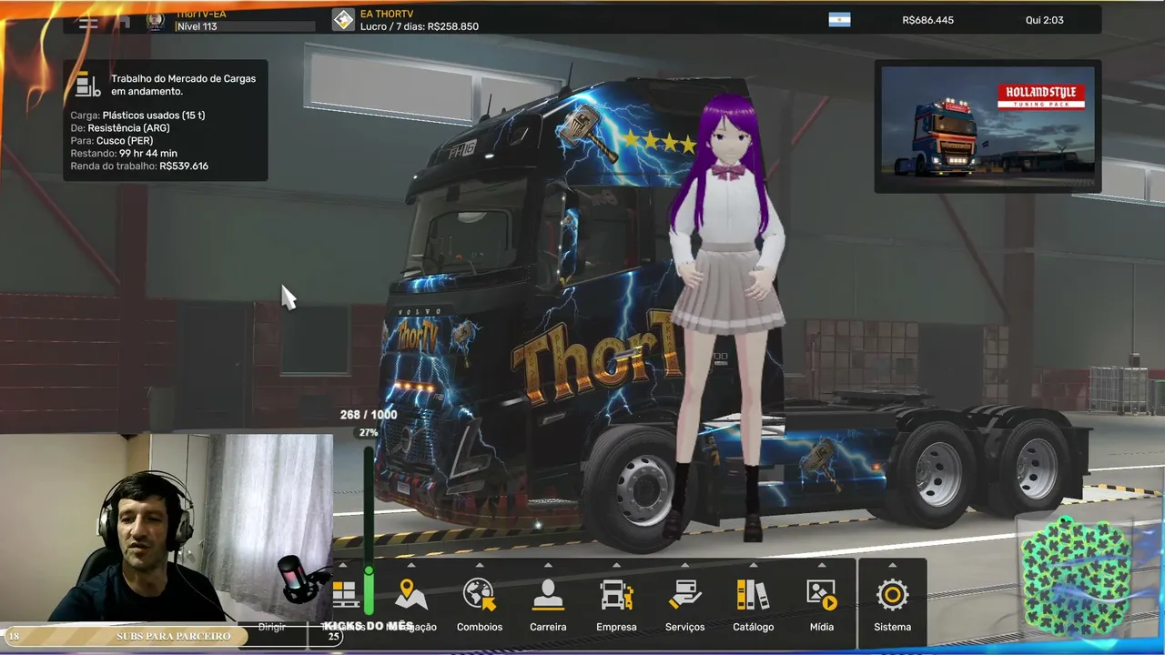Expand the arrow above Sistema
The height and width of the screenshot is (655, 1165).
[892, 565]
